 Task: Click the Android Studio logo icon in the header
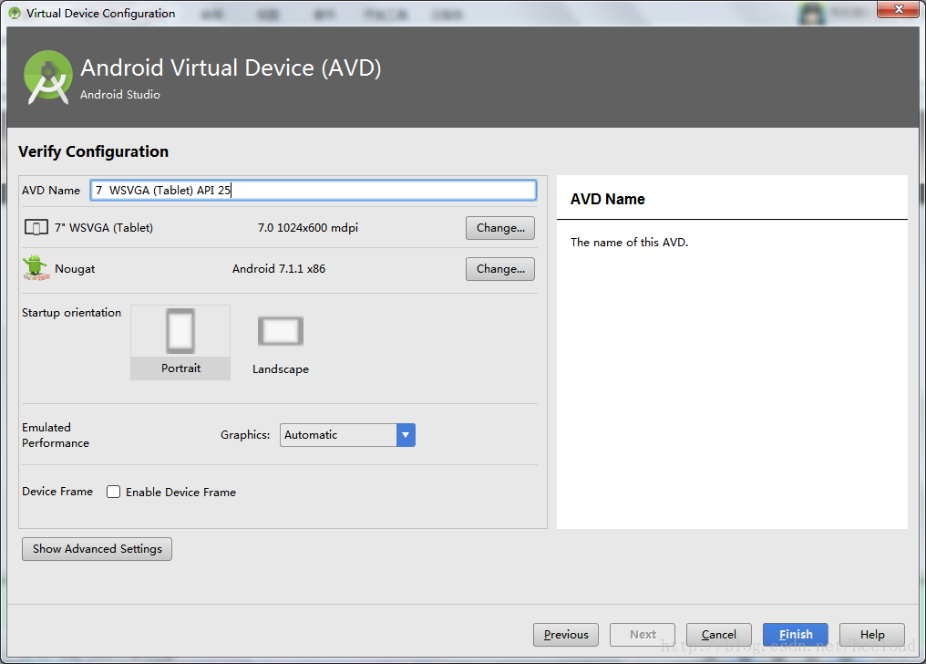coord(47,78)
